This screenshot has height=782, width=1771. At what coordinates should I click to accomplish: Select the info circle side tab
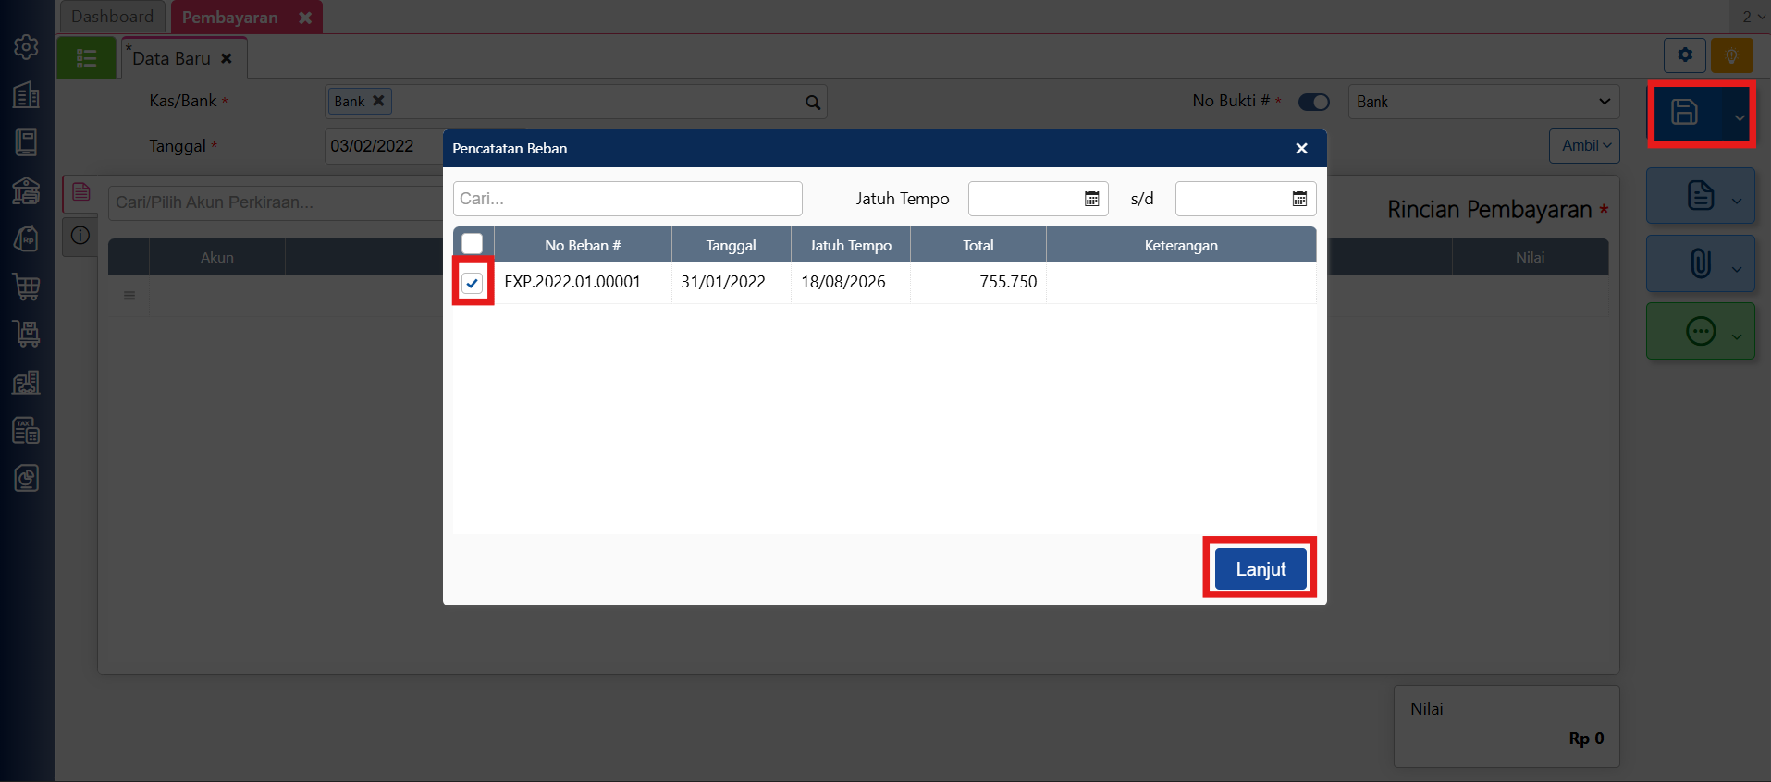(81, 236)
